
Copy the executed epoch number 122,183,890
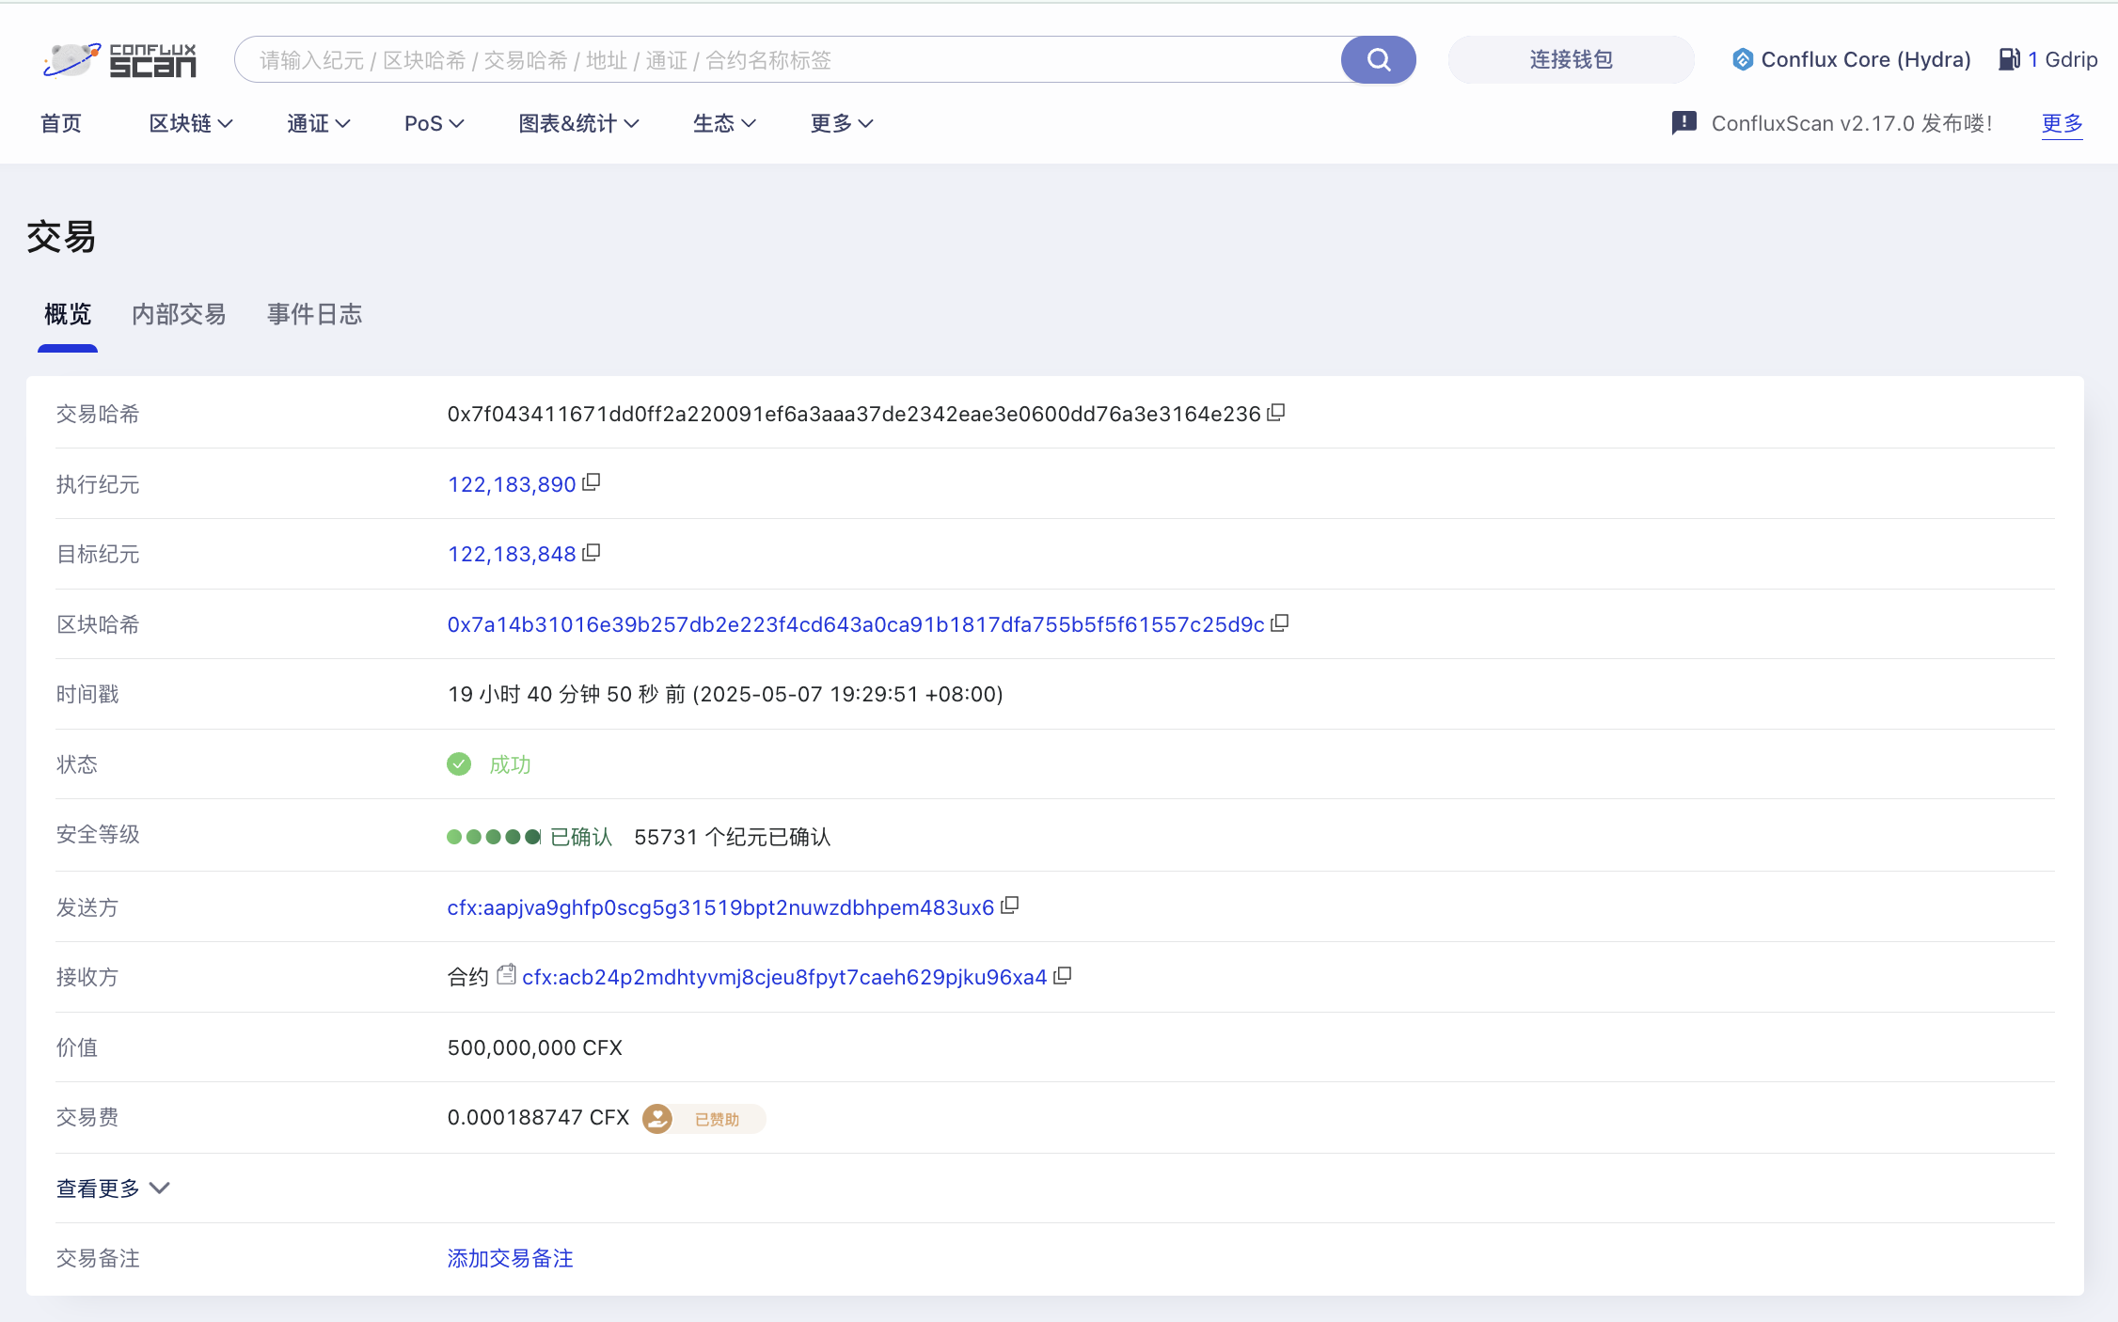[x=592, y=482]
